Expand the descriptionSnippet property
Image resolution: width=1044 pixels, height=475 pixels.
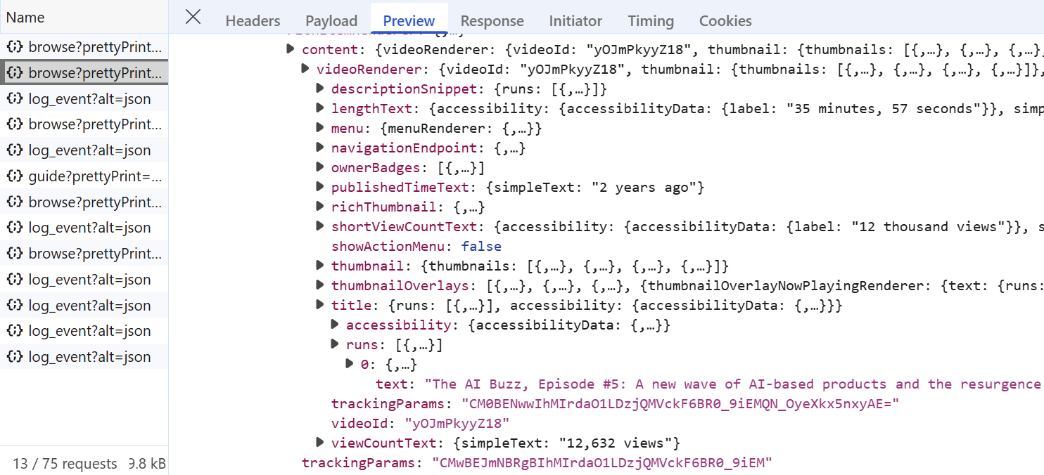point(320,89)
